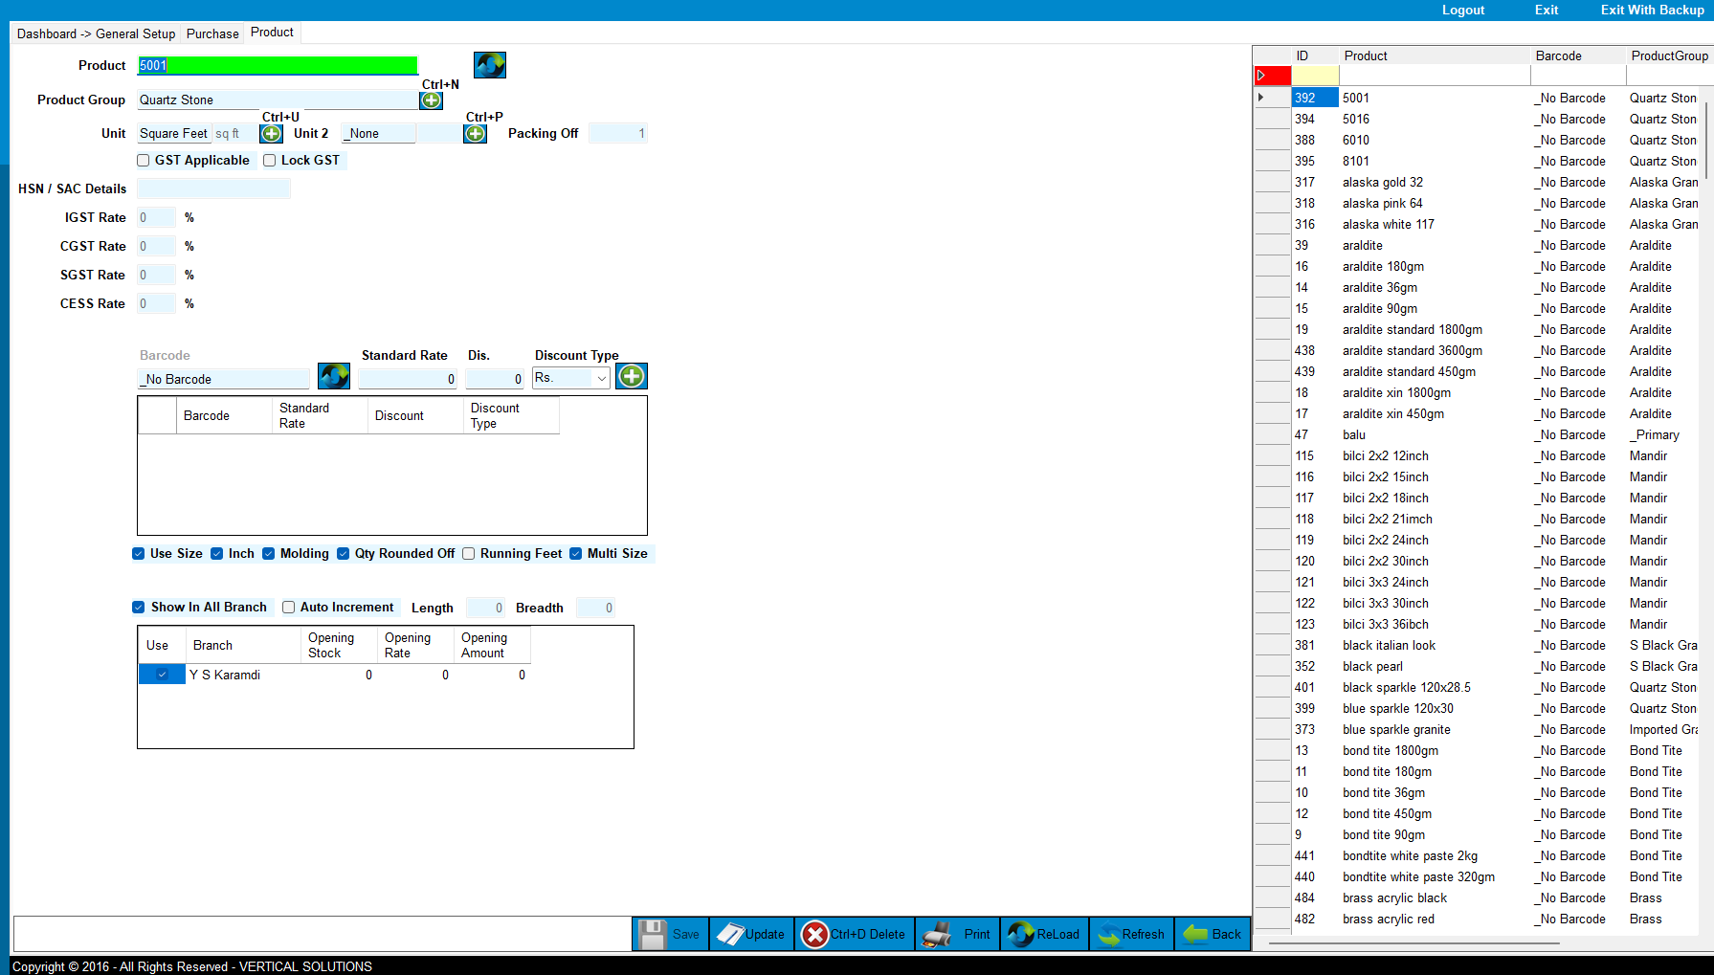
Task: Click the horizontal scrollbar under product grid
Action: coord(1413,943)
